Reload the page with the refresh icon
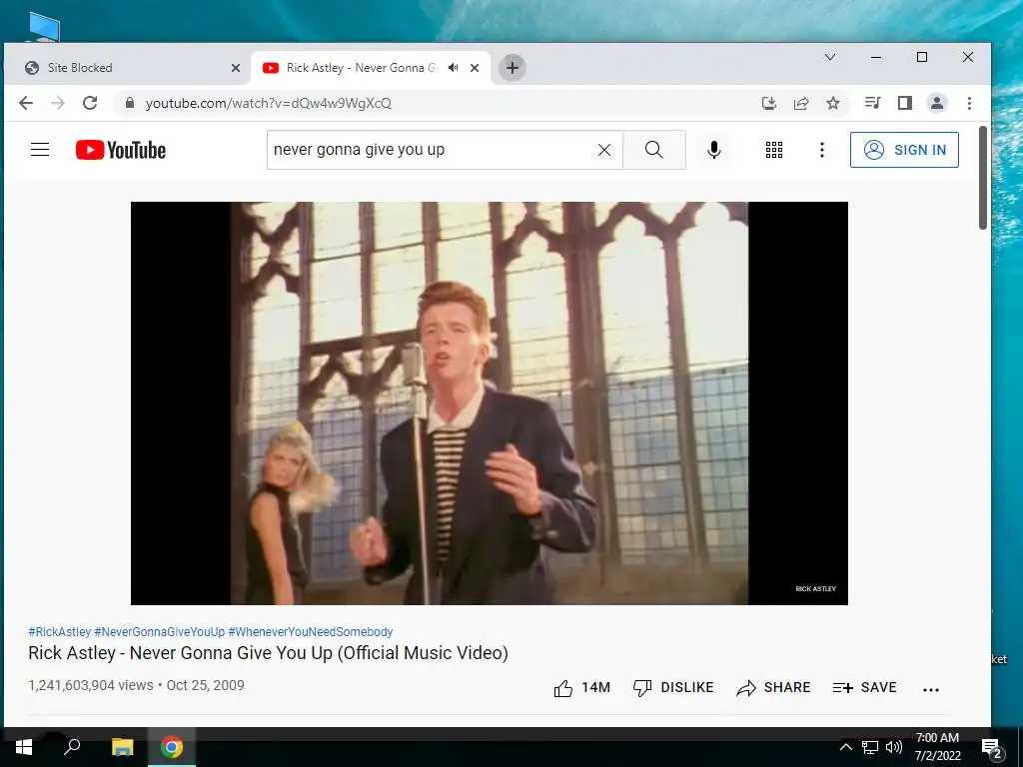 pyautogui.click(x=90, y=103)
